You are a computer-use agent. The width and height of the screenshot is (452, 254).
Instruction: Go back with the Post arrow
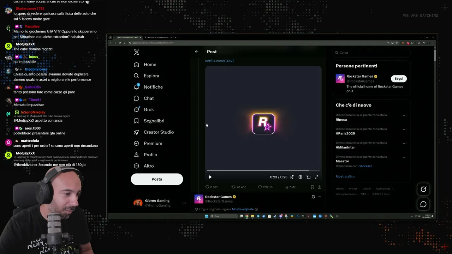point(197,52)
